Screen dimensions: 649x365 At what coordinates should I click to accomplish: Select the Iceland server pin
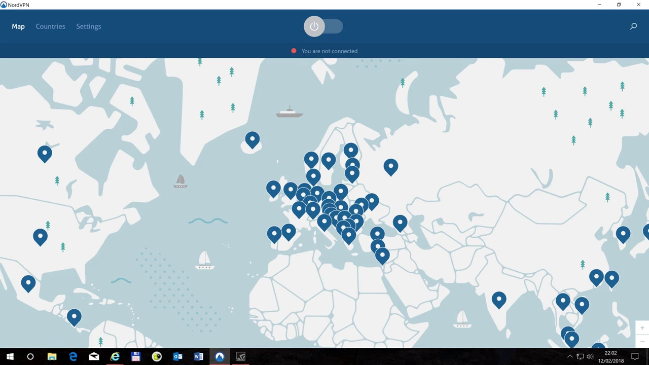[x=252, y=140]
